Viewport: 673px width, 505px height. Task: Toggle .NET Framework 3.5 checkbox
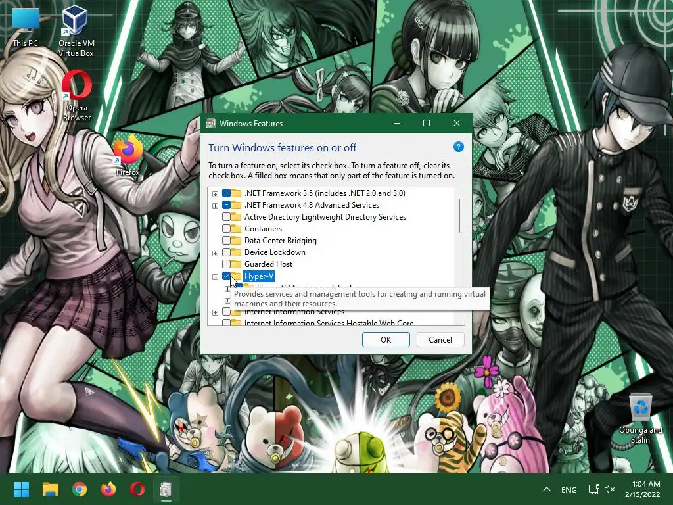(226, 193)
